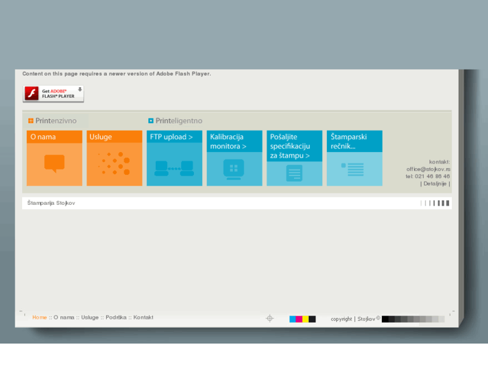Image resolution: width=488 pixels, height=365 pixels.
Task: Click the copyright footer text
Action: [342, 319]
